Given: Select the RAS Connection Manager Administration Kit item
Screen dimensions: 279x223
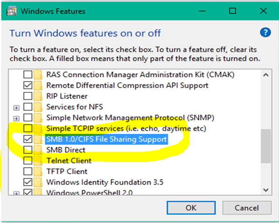Looking at the screenshot, I should point(140,75).
